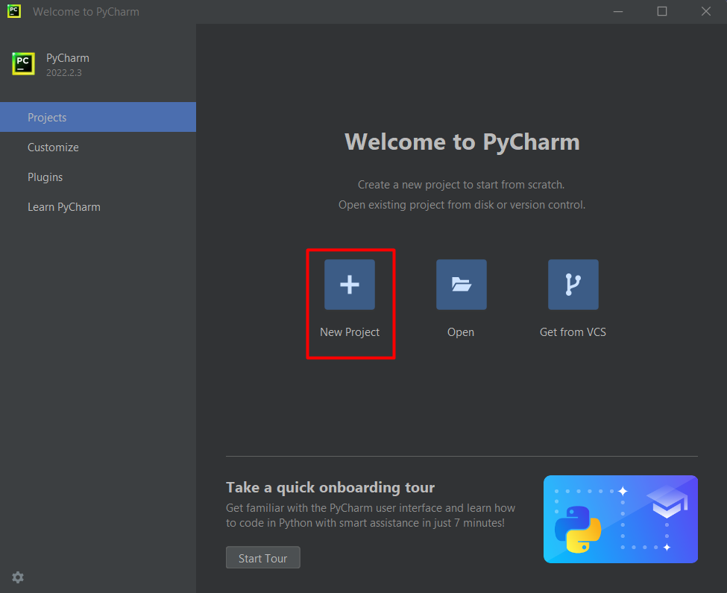
Task: Select the Projects tab
Action: coord(98,117)
